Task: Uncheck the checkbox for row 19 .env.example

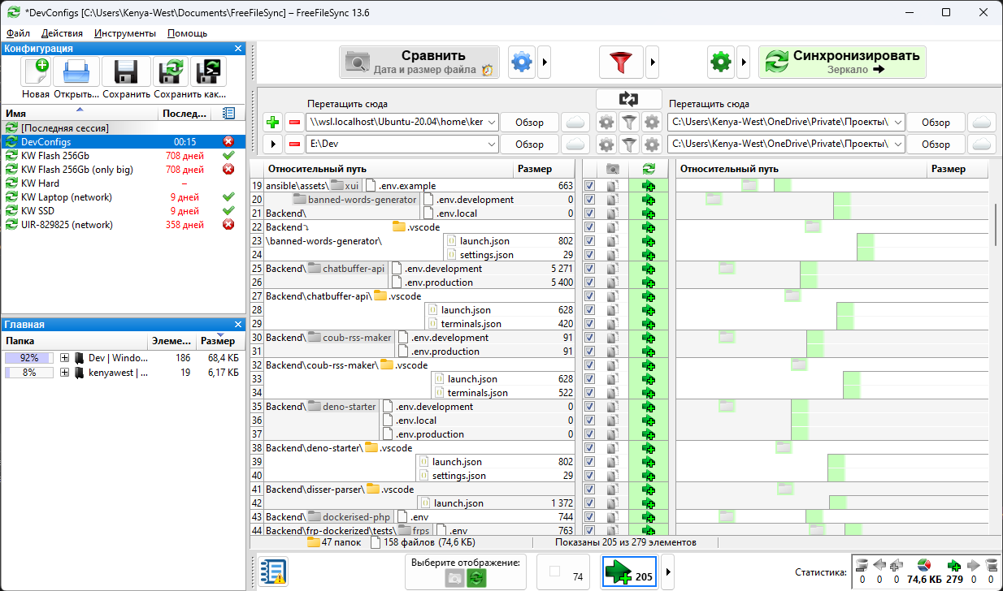Action: 590,186
